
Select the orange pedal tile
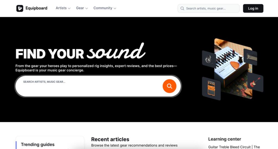tap(211, 88)
